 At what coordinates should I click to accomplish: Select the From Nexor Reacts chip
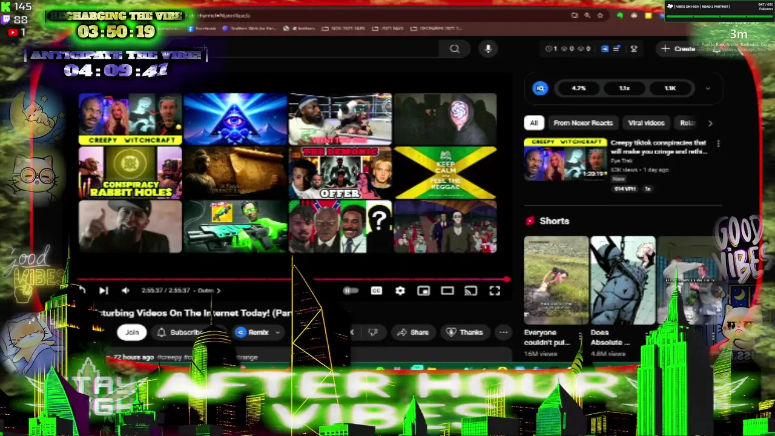[583, 123]
